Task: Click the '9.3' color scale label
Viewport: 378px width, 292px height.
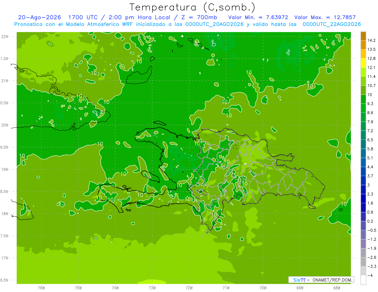Action: coord(370,104)
